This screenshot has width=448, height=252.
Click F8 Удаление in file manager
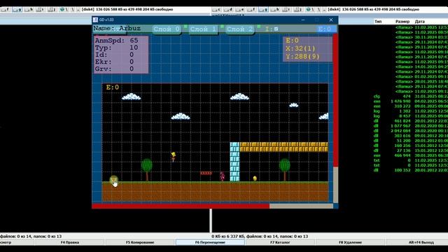pyautogui.click(x=350, y=242)
